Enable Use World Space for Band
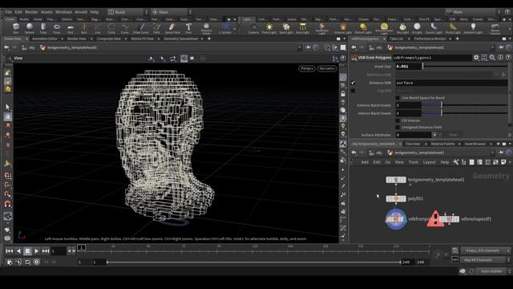 (398, 98)
